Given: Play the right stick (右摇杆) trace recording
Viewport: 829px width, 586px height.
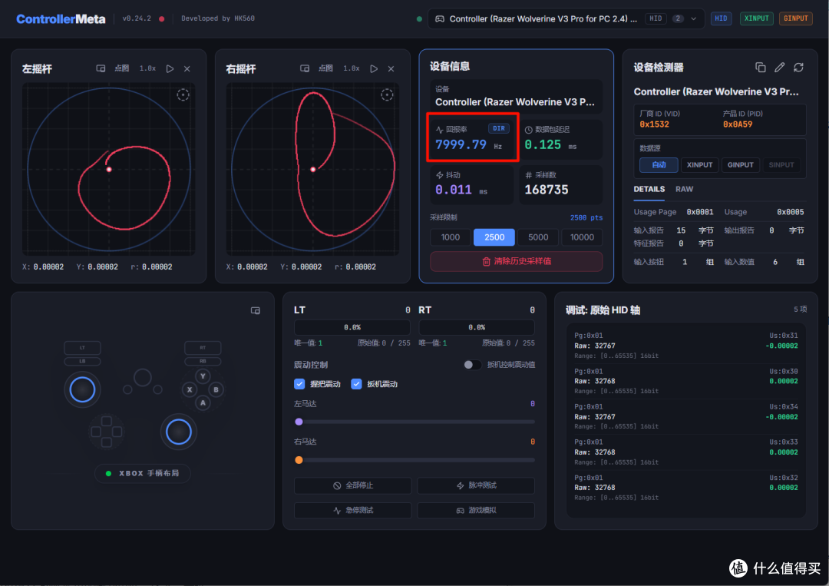Looking at the screenshot, I should tap(374, 69).
